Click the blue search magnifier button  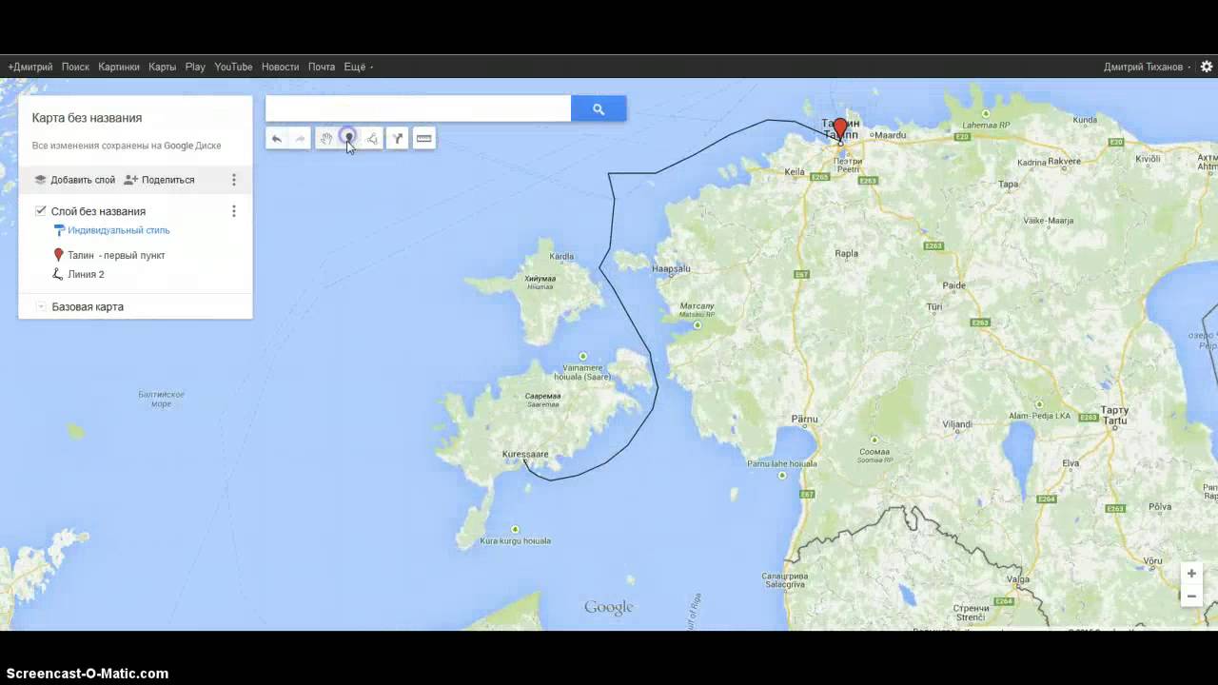click(x=599, y=109)
